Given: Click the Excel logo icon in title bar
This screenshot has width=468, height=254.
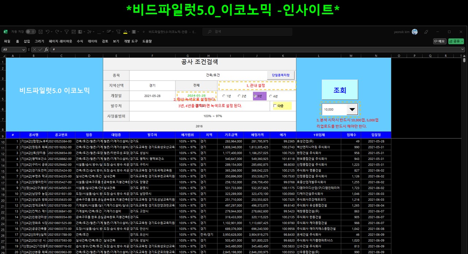Looking at the screenshot, I should click(5, 32).
